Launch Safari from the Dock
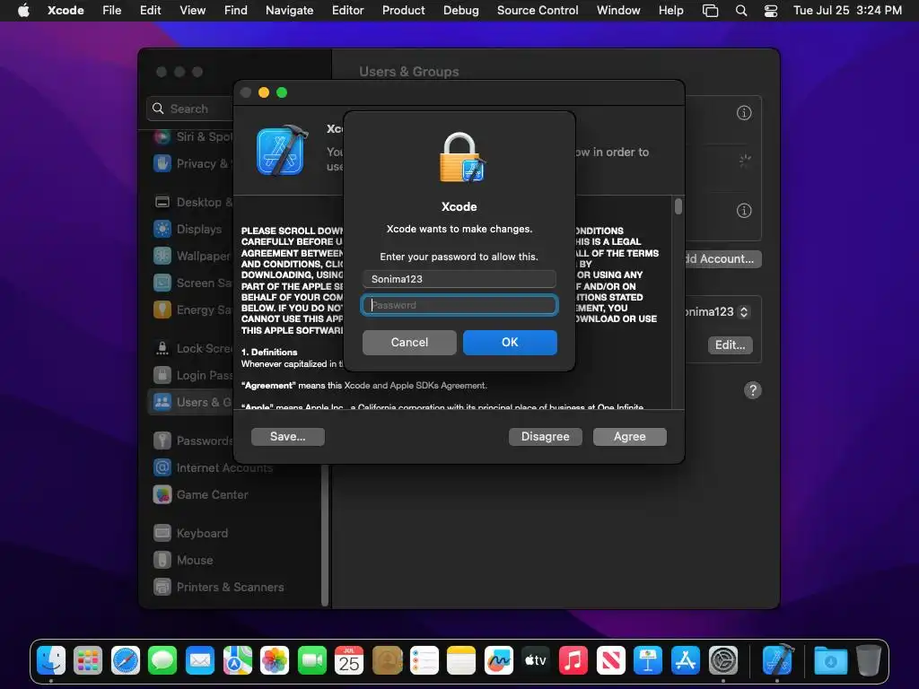Image resolution: width=919 pixels, height=689 pixels. point(126,660)
